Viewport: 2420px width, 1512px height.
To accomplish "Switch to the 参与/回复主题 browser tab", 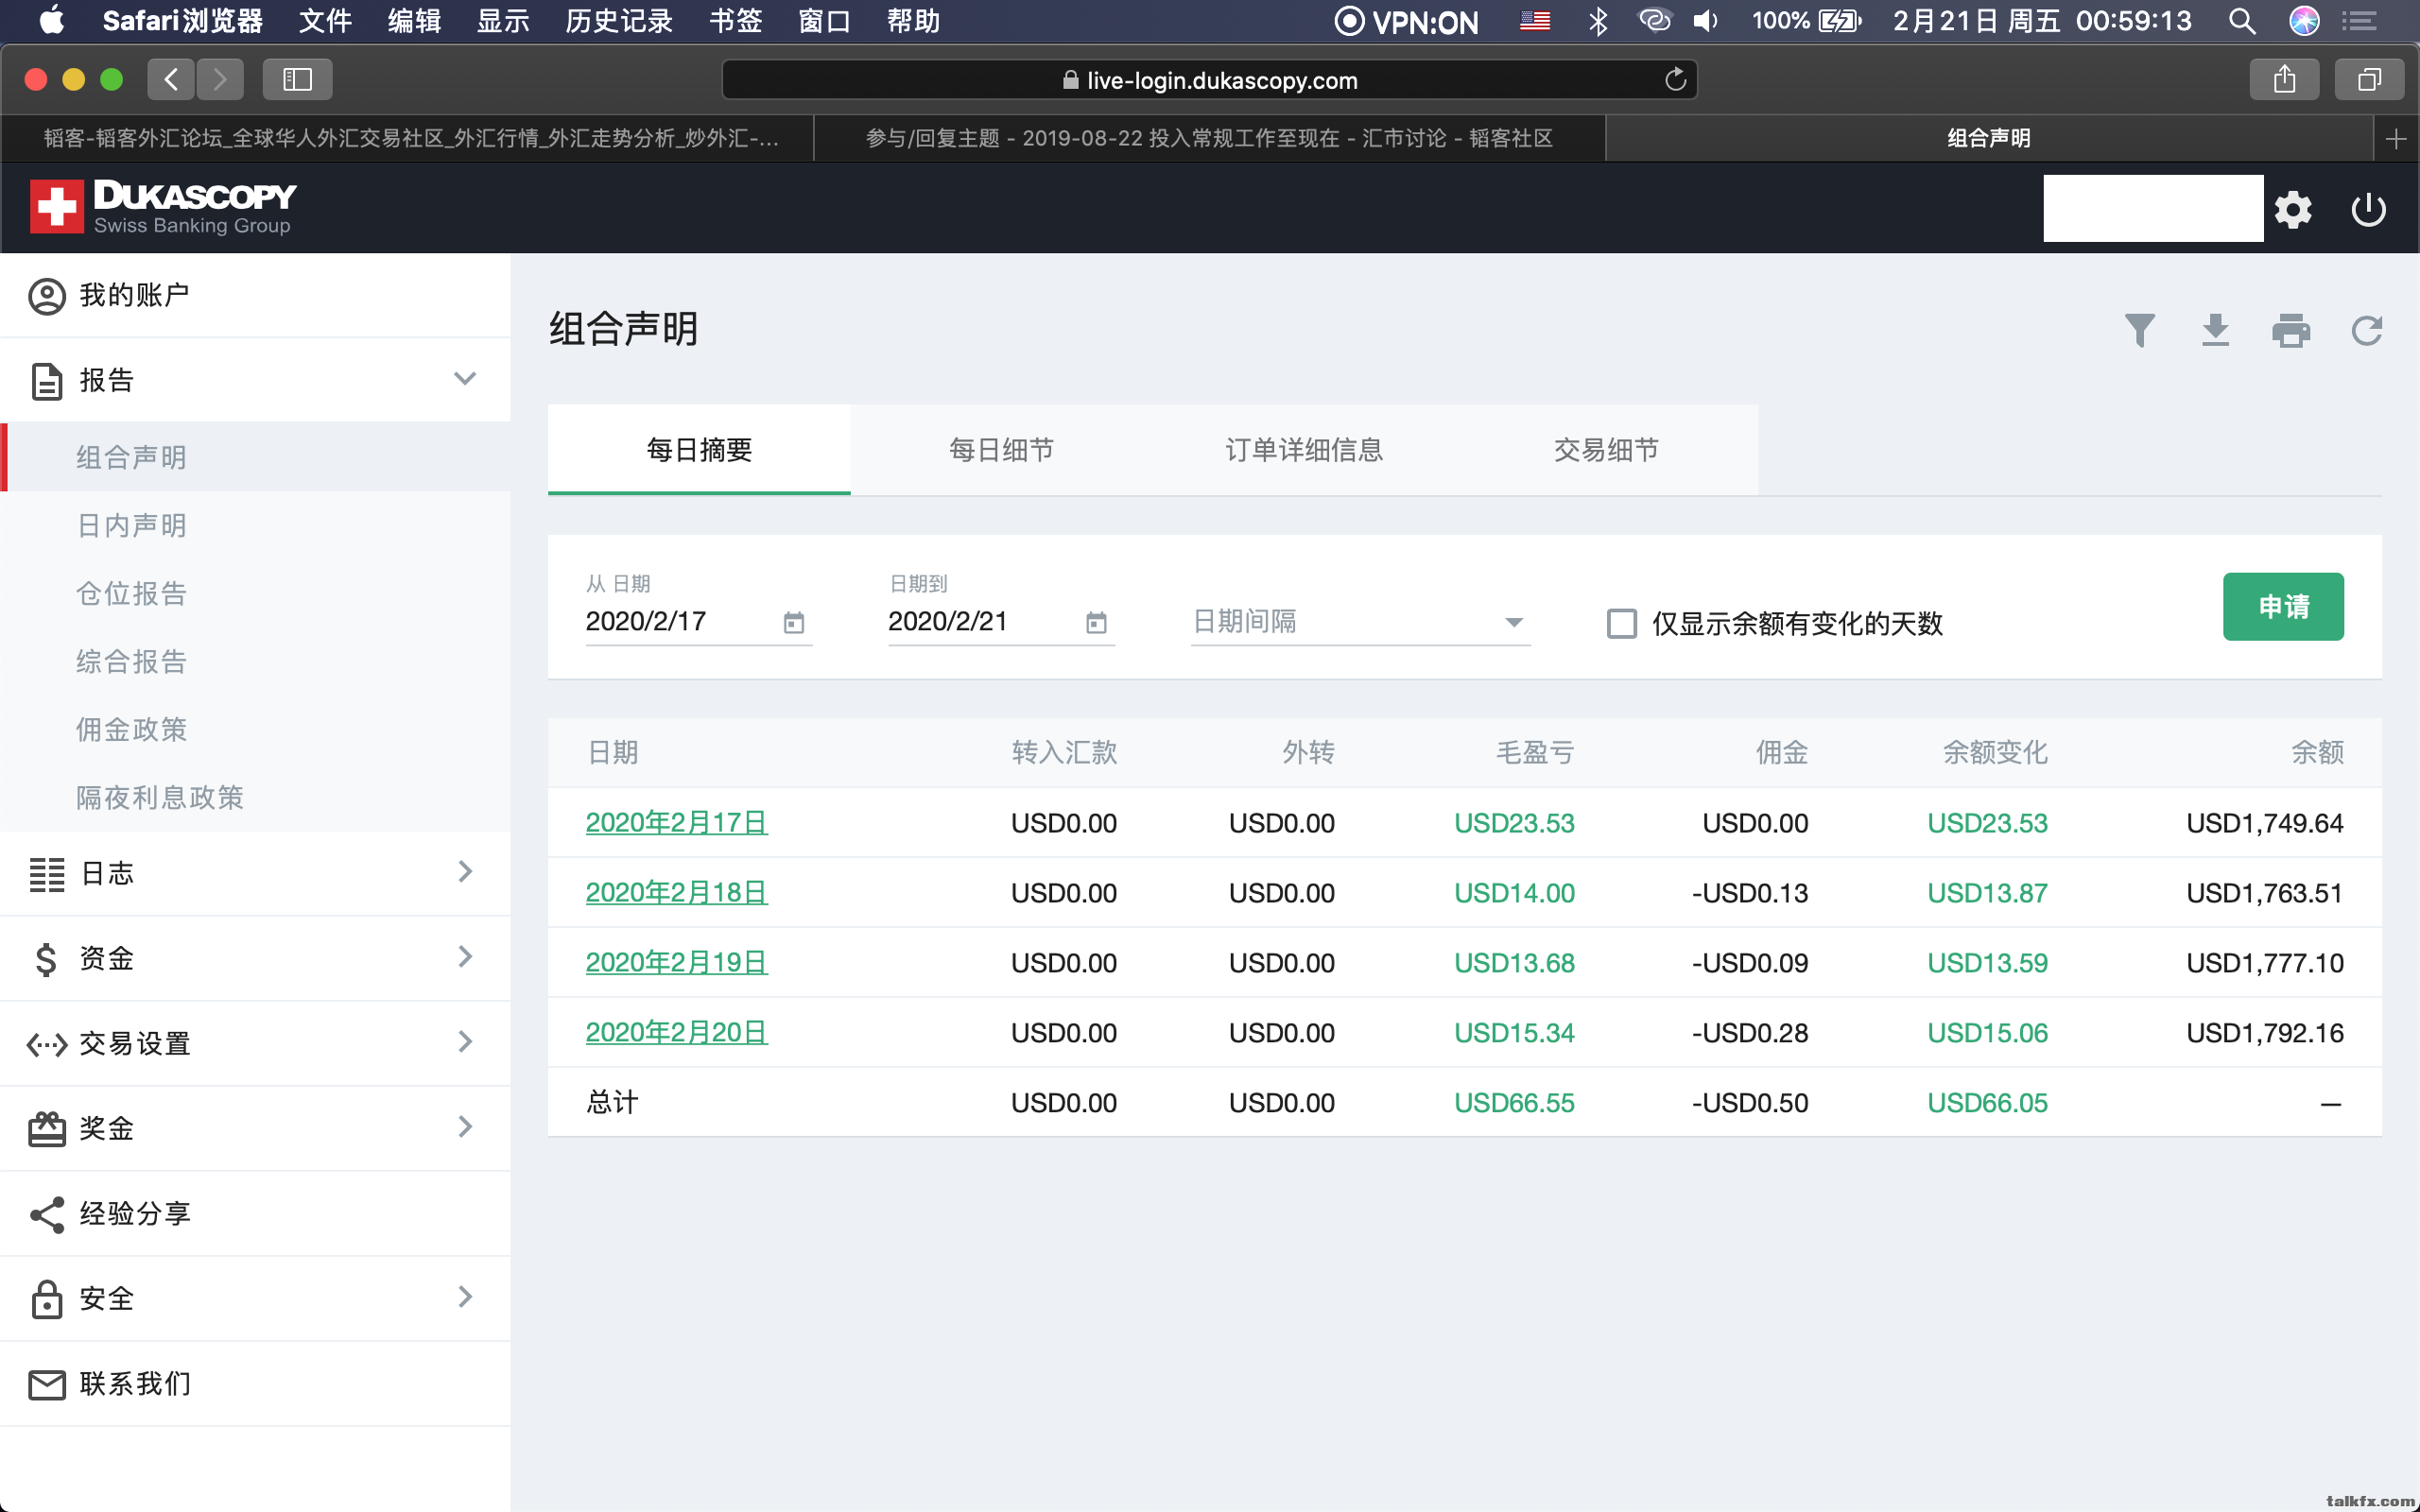I will pyautogui.click(x=1209, y=139).
